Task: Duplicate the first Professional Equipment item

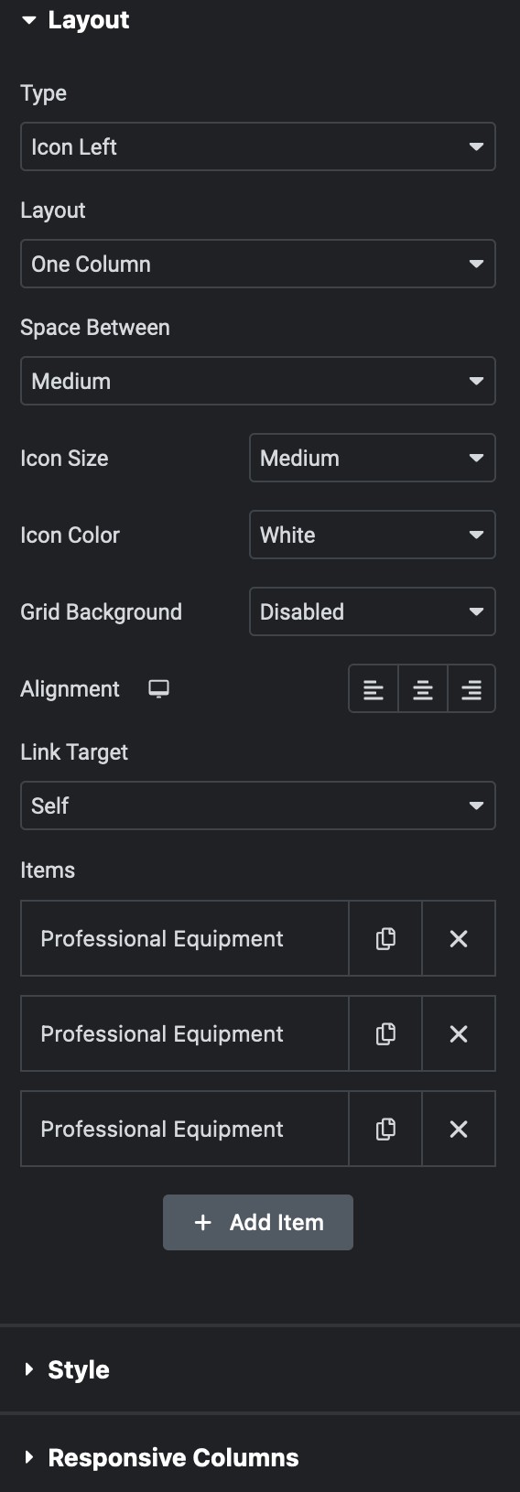Action: point(385,938)
